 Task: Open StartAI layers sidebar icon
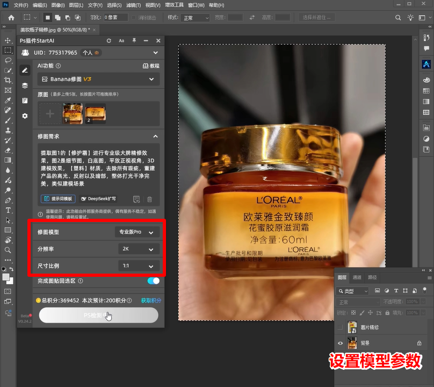pos(25,85)
